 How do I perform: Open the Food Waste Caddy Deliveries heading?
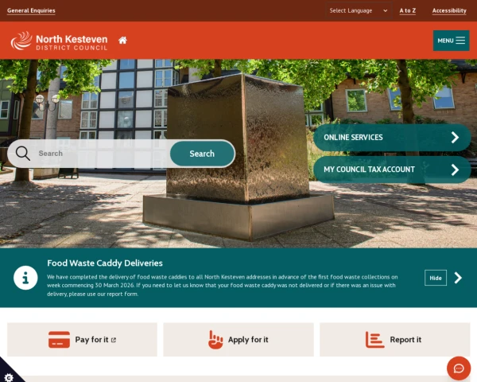[105, 263]
